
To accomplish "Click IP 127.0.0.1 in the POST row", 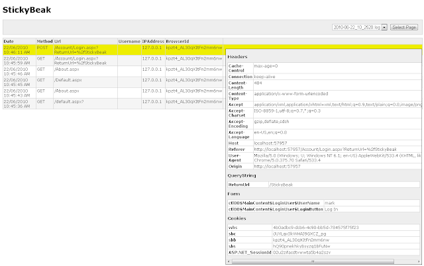I will pyautogui.click(x=152, y=48).
